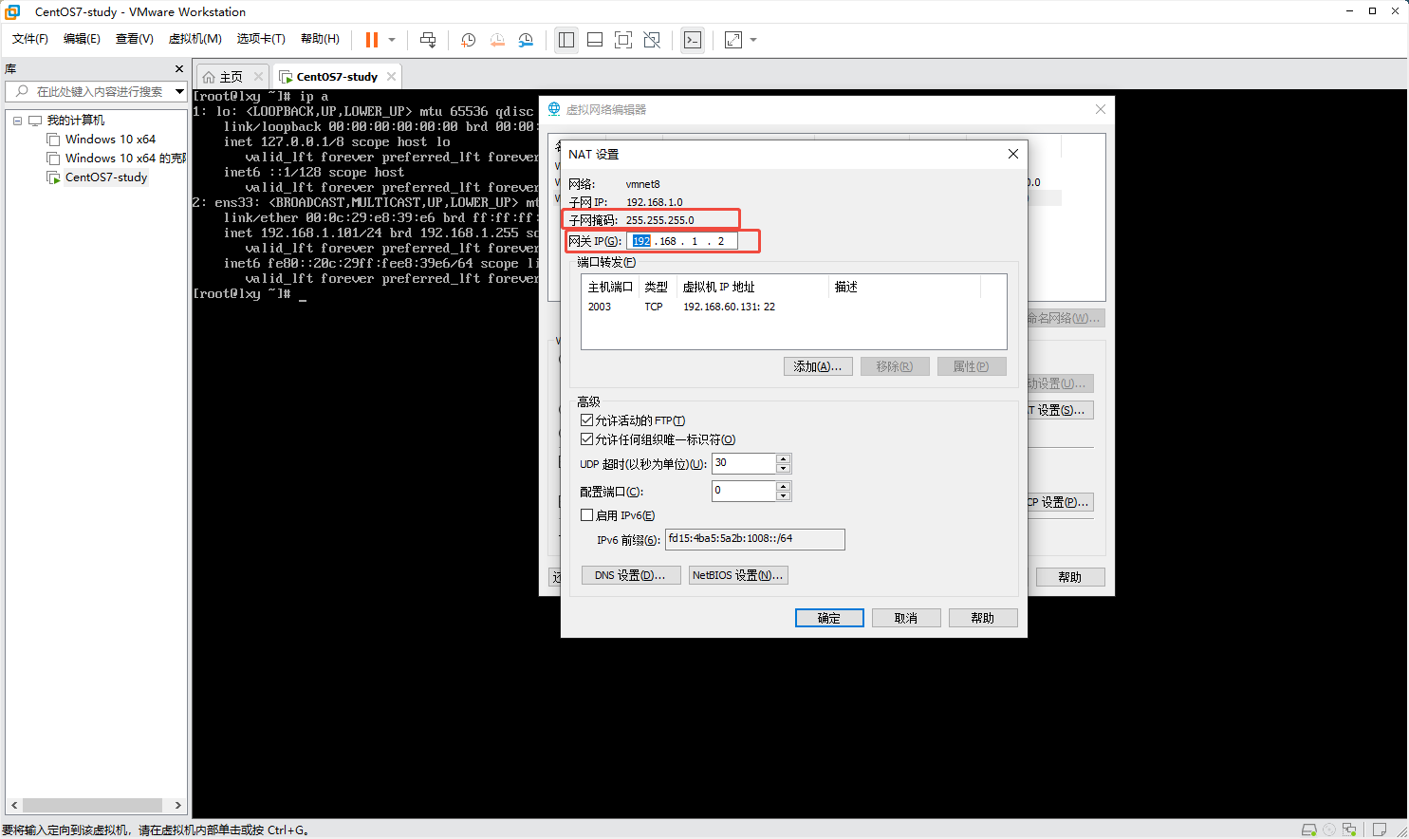
Task: Select CentOS7-study in the library tree
Action: [x=106, y=177]
